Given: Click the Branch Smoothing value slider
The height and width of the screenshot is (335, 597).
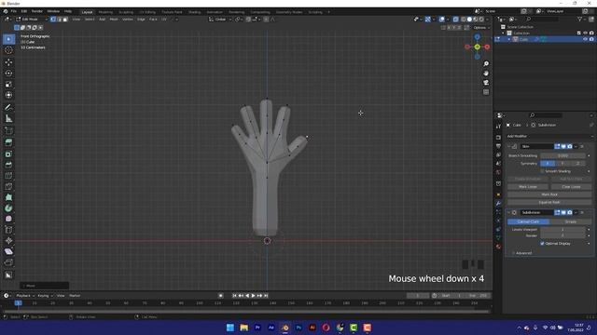Looking at the screenshot, I should coord(562,155).
